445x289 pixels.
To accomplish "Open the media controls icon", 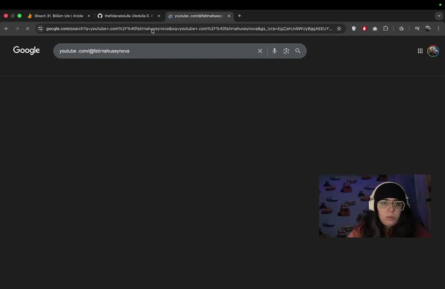I will pyautogui.click(x=417, y=28).
